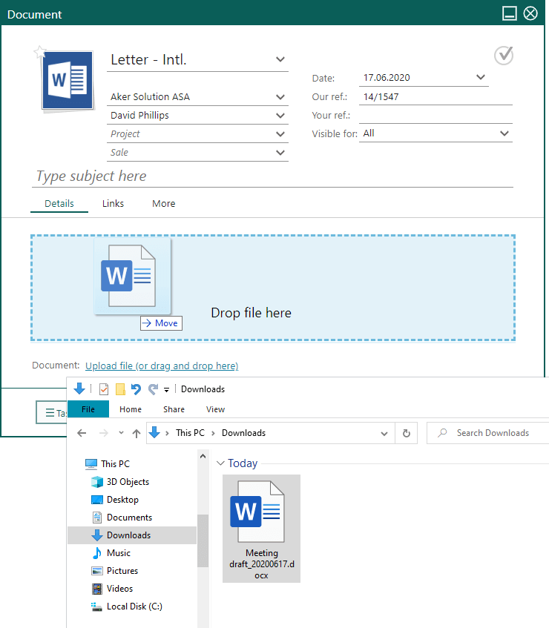Select Meeting draft_20200617.docx file
This screenshot has width=549, height=628.
pyautogui.click(x=261, y=528)
